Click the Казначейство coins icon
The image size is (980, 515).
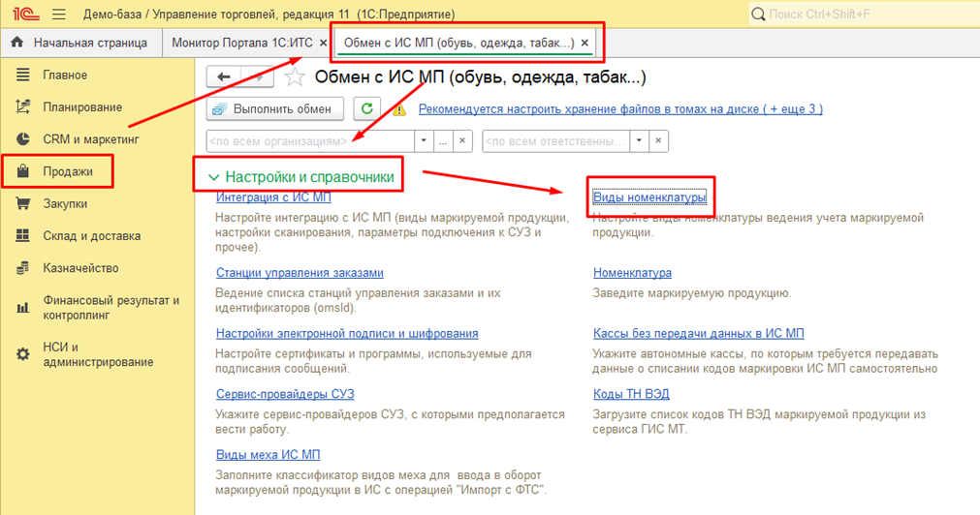point(23,268)
